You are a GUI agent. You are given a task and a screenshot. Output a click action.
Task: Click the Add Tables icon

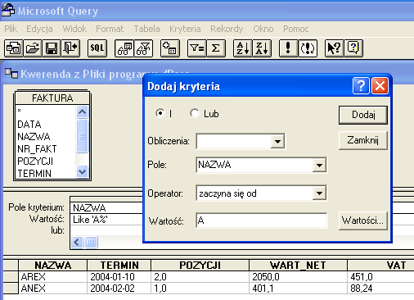coord(170,48)
